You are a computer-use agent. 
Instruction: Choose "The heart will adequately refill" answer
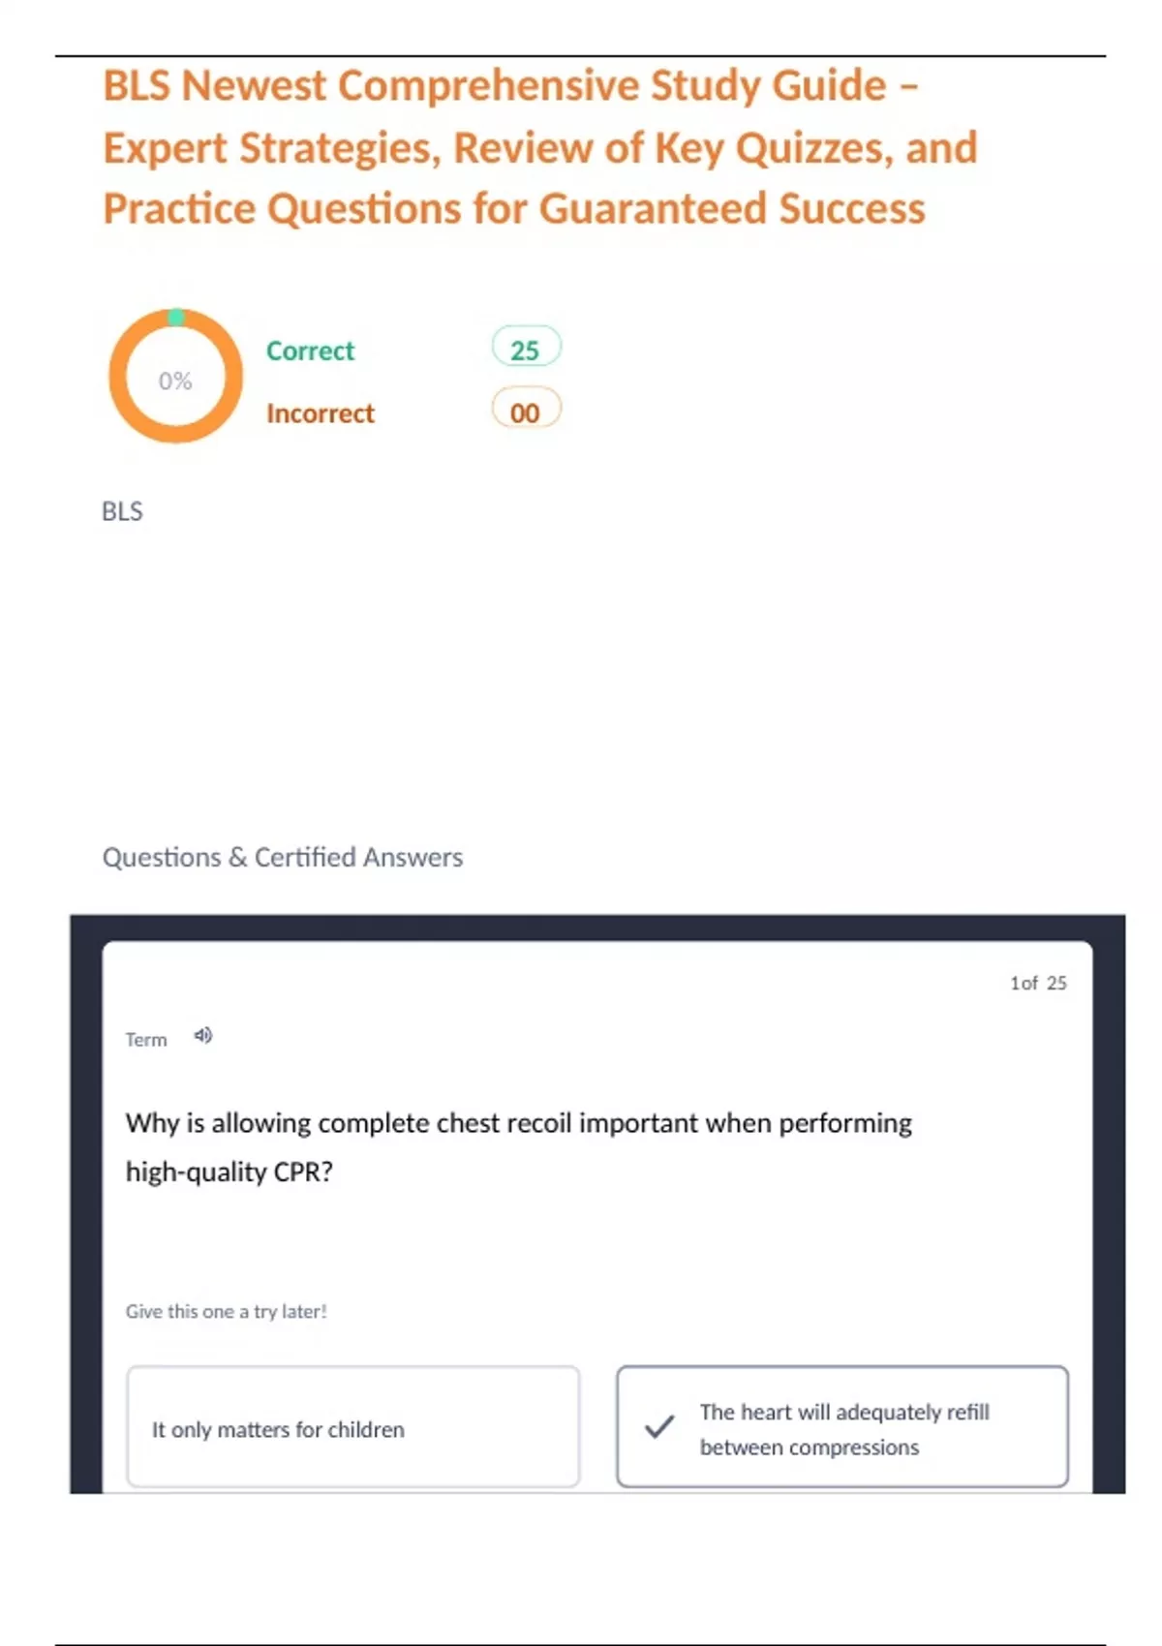pos(842,1427)
